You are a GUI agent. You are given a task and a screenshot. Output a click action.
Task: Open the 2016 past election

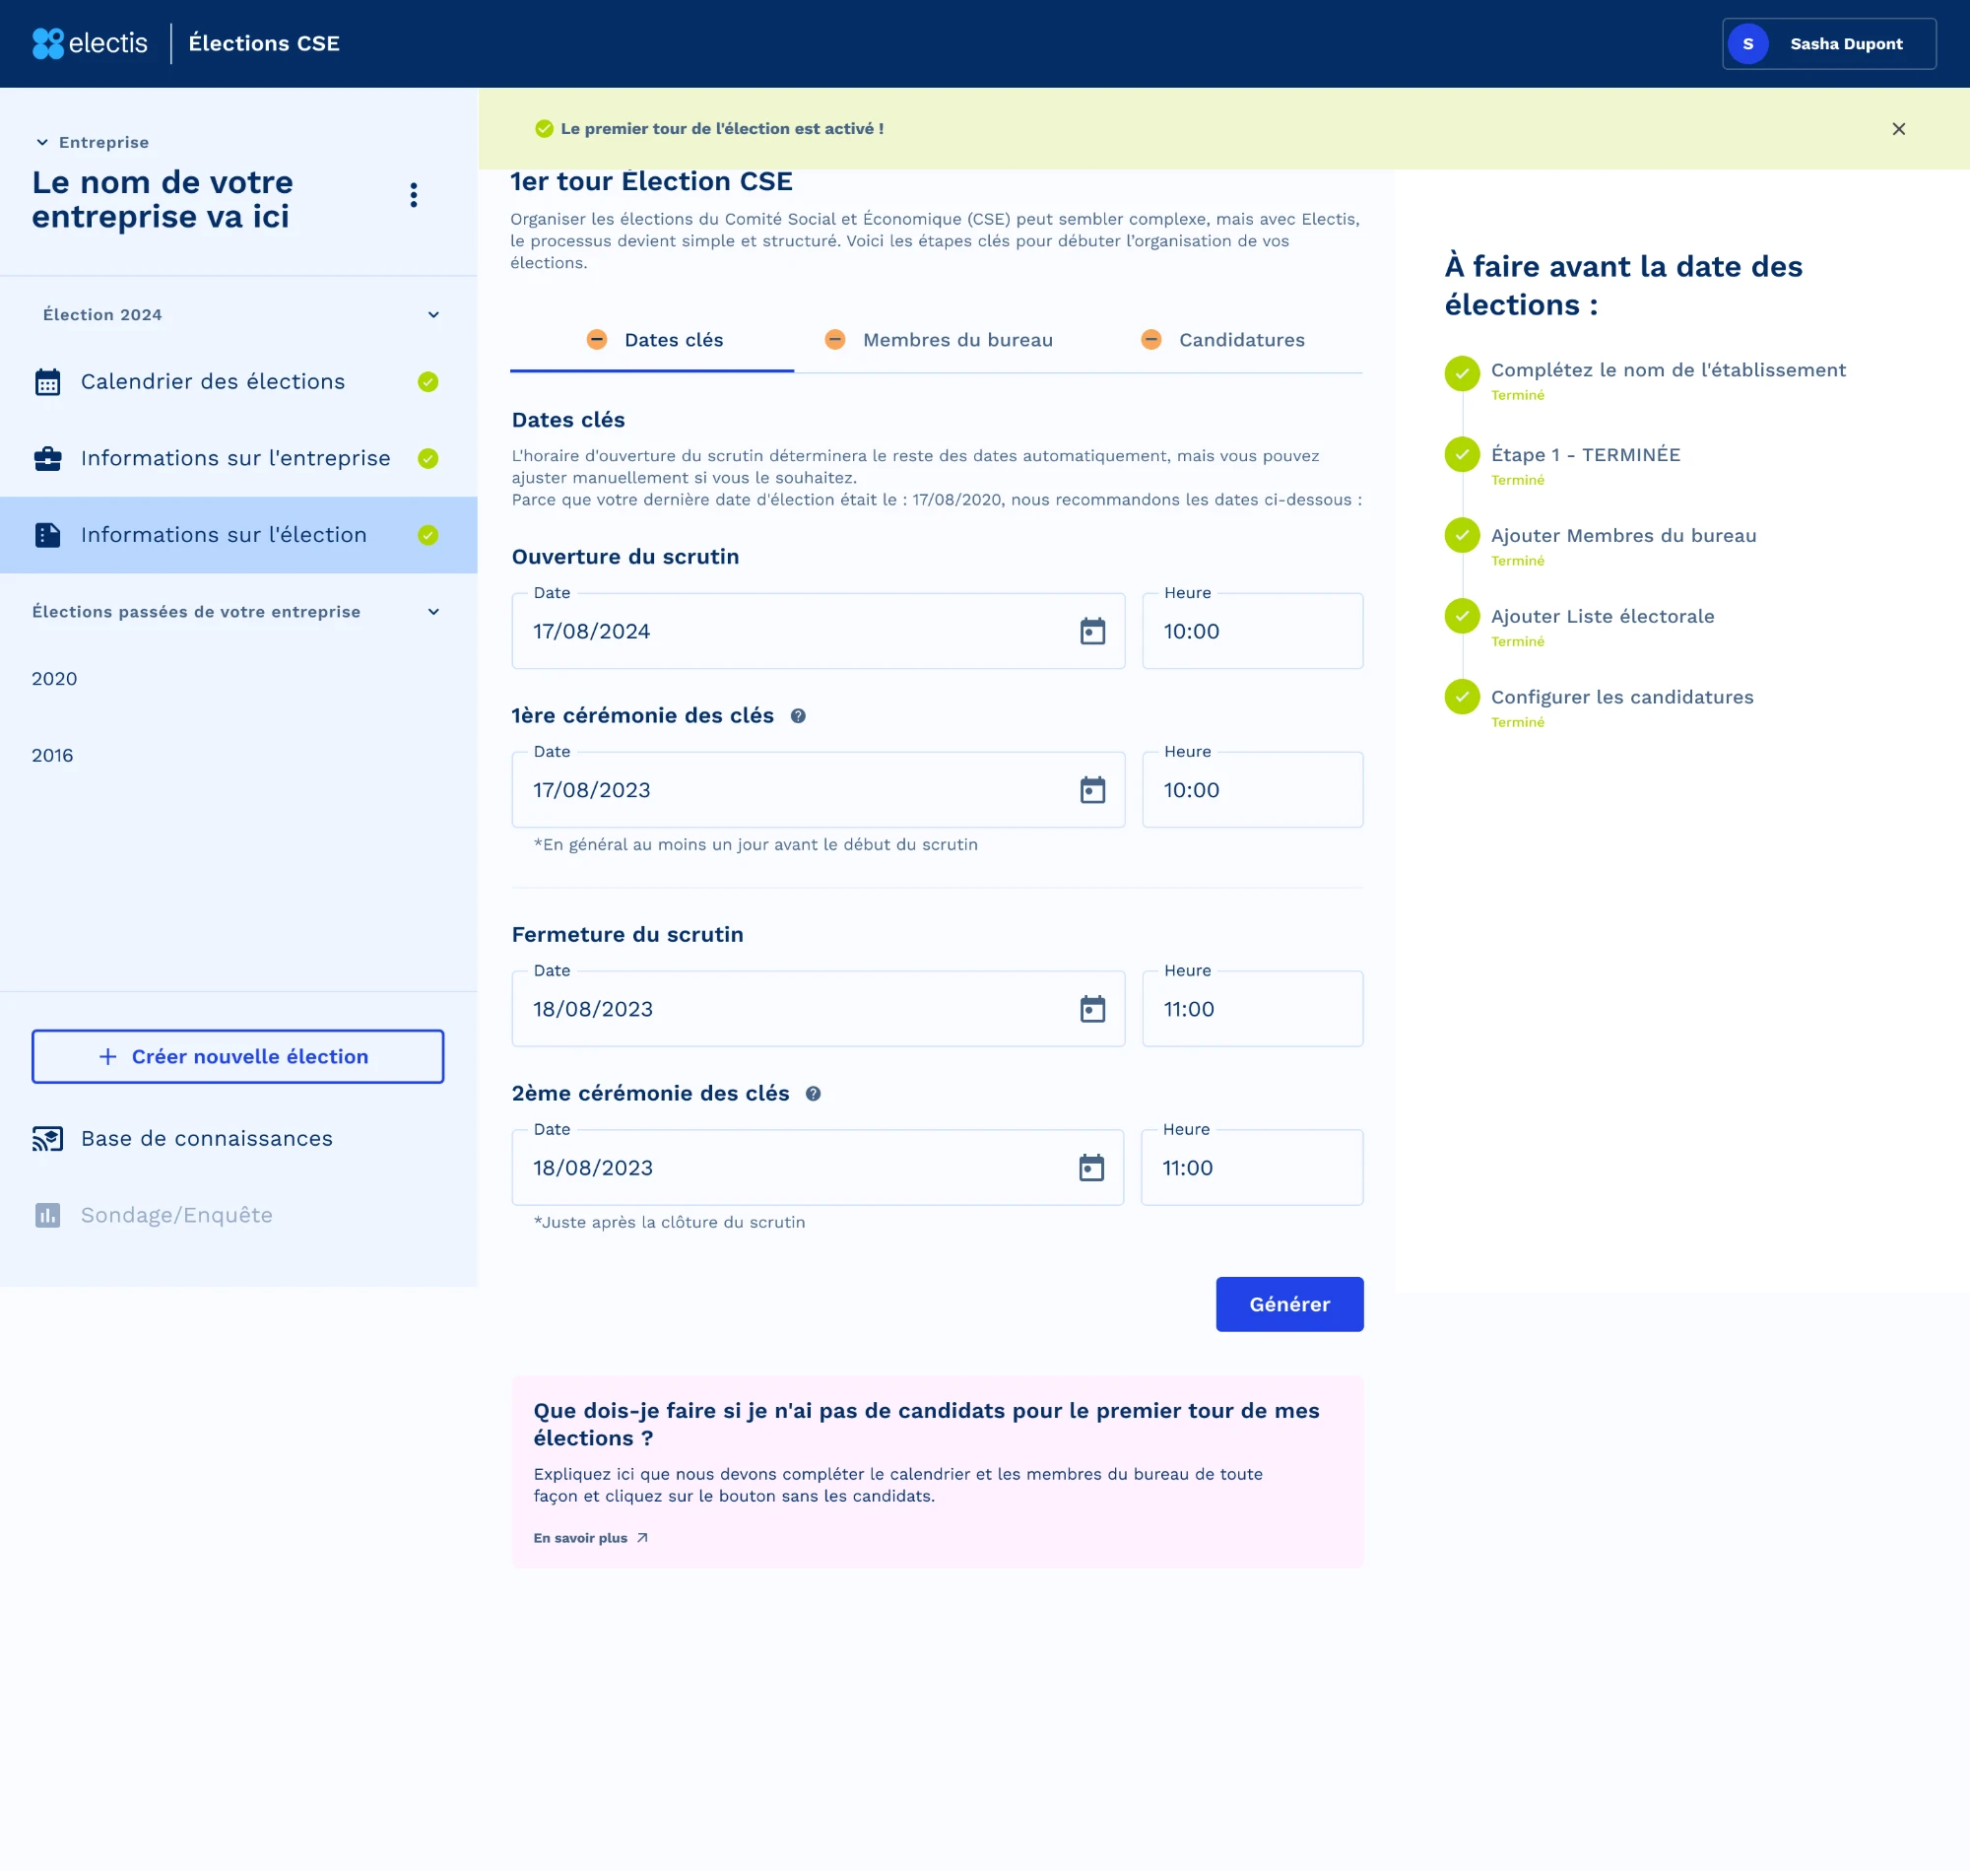(52, 756)
